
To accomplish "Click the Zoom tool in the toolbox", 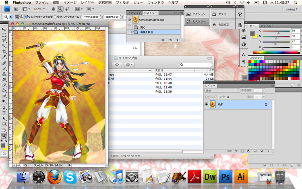I will coord(4,136).
